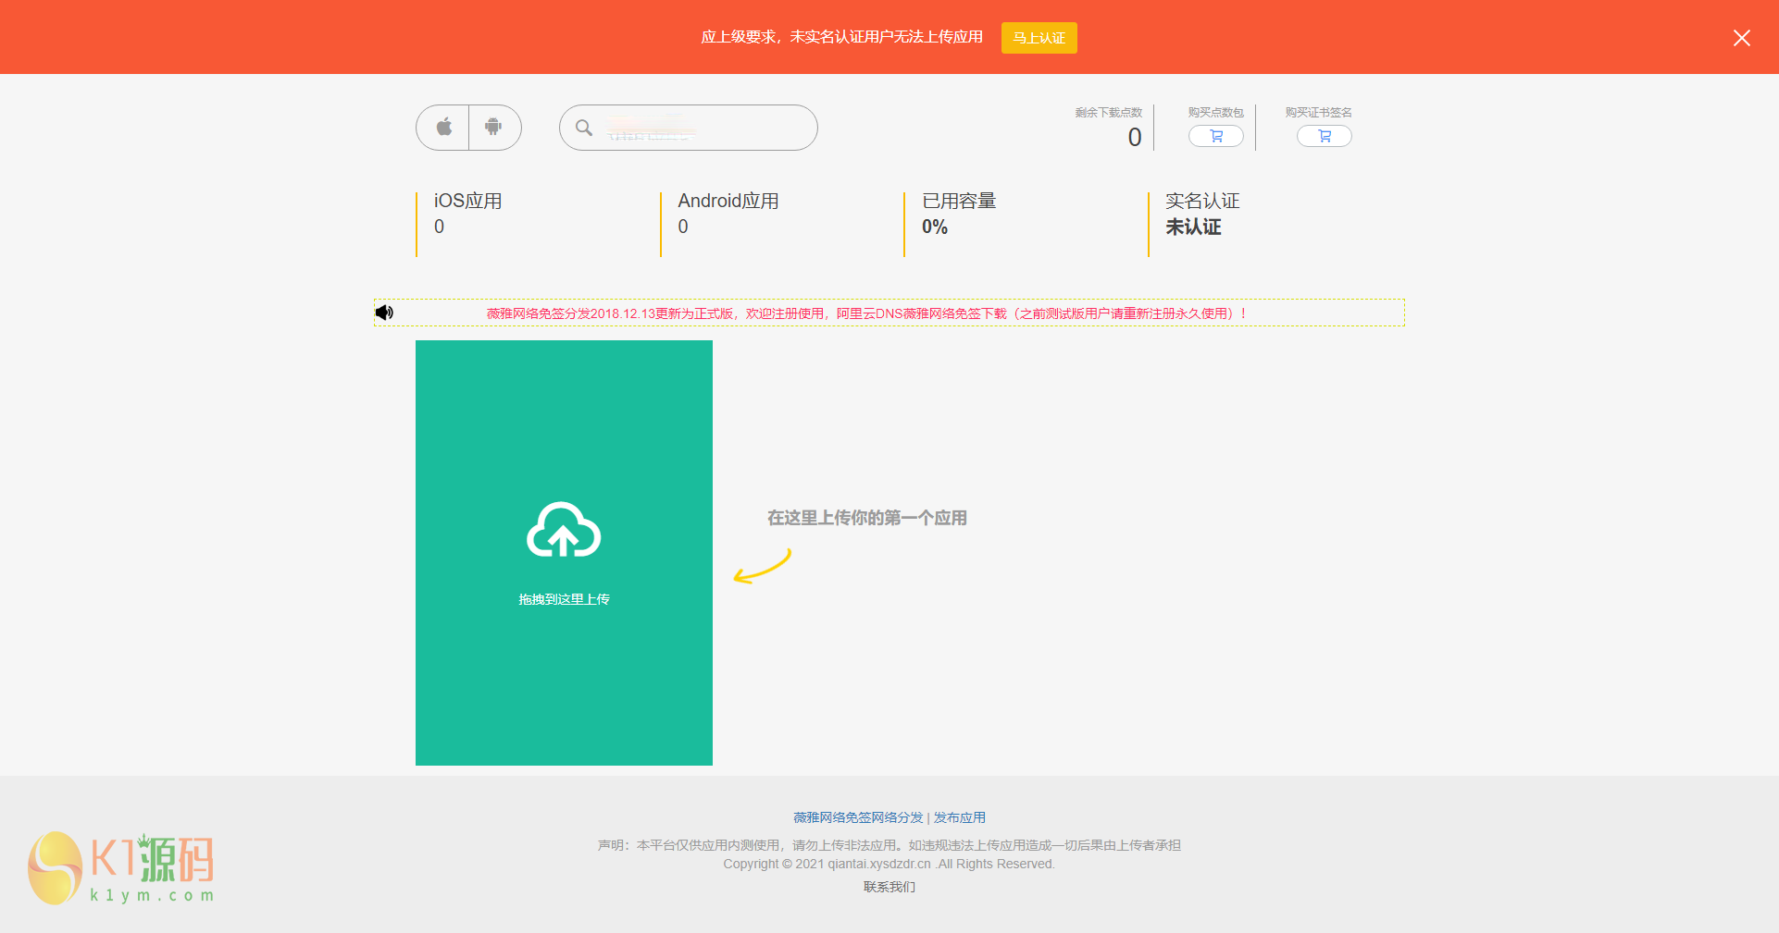Image resolution: width=1779 pixels, height=933 pixels.
Task: Select the iOS应用 stats panel
Action: (x=467, y=213)
